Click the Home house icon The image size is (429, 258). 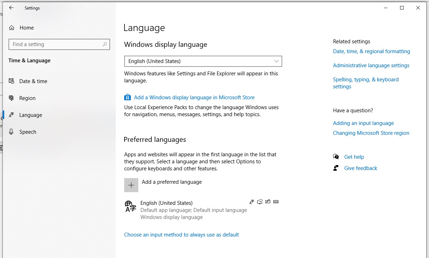tap(12, 28)
